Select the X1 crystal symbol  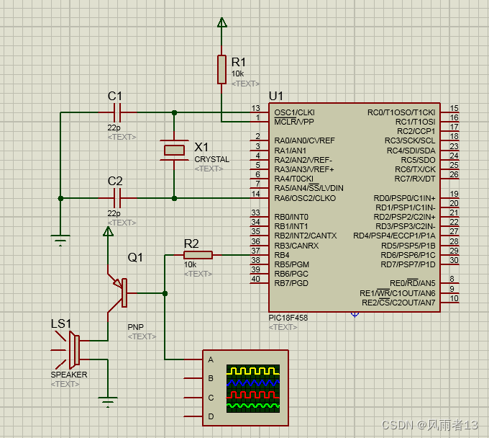coord(174,151)
